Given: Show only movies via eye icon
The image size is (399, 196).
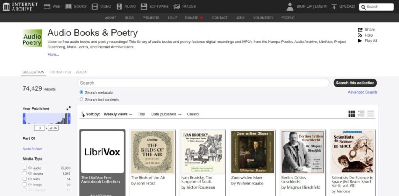Looking at the screenshot, I should (30, 173).
